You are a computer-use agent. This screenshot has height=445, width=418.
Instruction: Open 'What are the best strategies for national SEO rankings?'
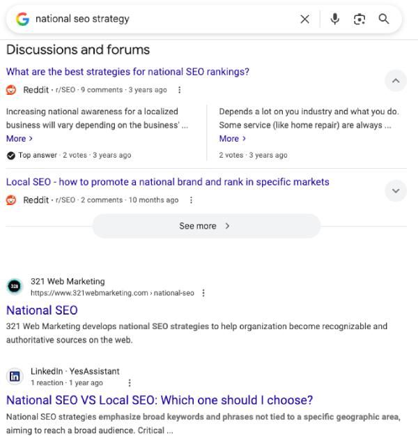coord(127,72)
